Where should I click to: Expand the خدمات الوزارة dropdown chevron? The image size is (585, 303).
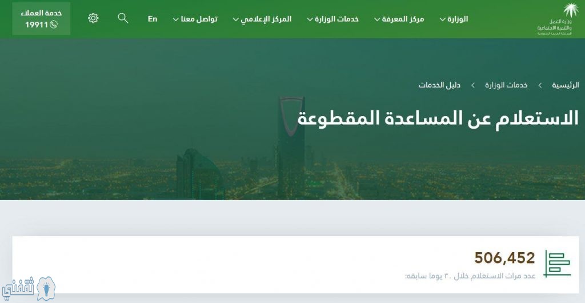pos(310,19)
